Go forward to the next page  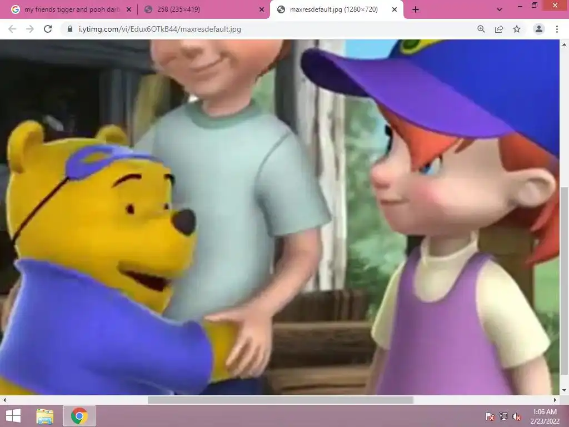point(30,29)
